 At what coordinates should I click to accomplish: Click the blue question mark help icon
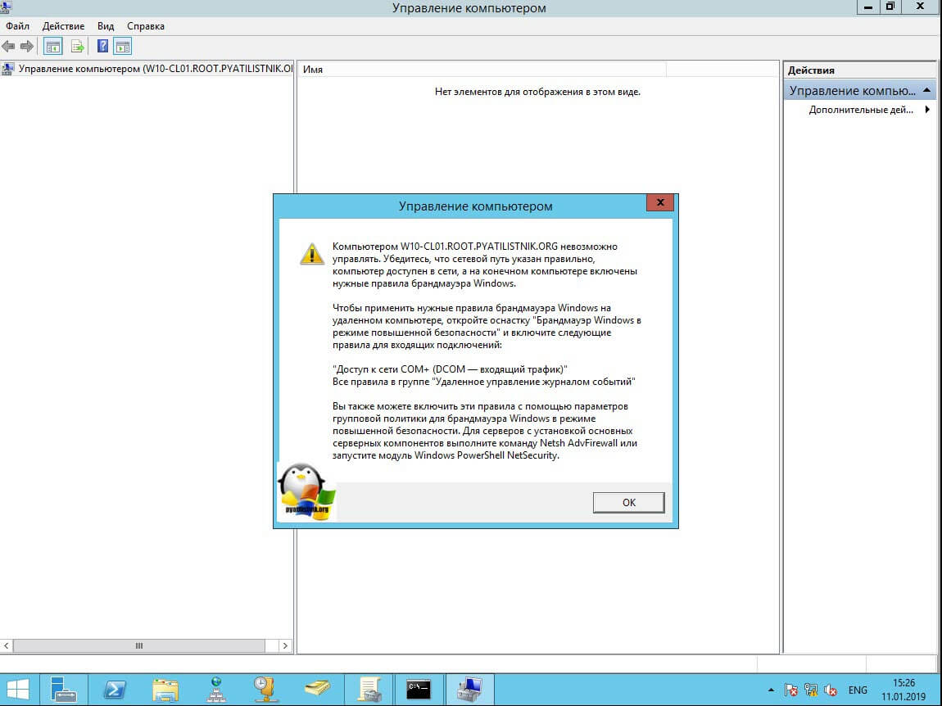click(x=103, y=46)
